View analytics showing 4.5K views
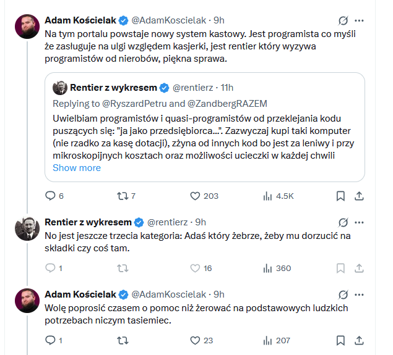The image size is (393, 355). tap(268, 196)
